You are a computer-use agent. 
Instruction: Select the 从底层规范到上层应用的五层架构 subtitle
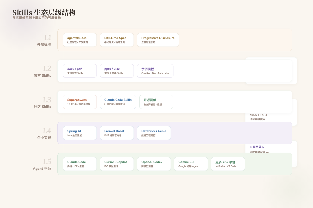(x=37, y=18)
